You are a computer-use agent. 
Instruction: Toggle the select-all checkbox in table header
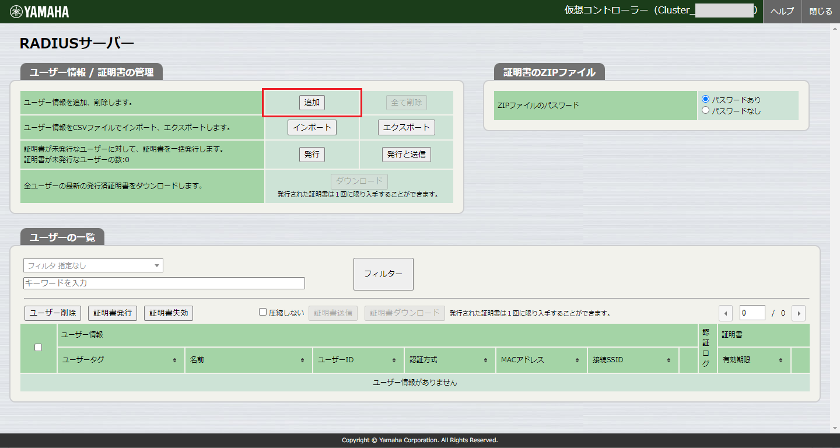(x=38, y=347)
